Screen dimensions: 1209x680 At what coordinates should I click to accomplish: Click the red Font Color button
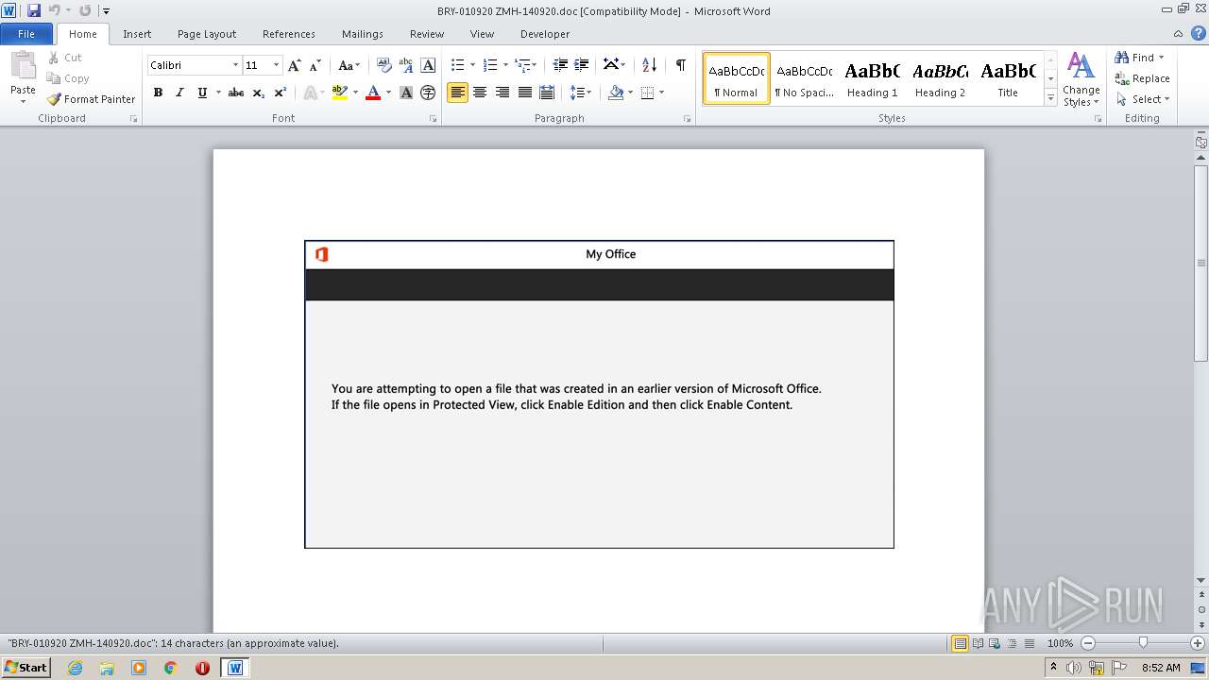(x=373, y=93)
